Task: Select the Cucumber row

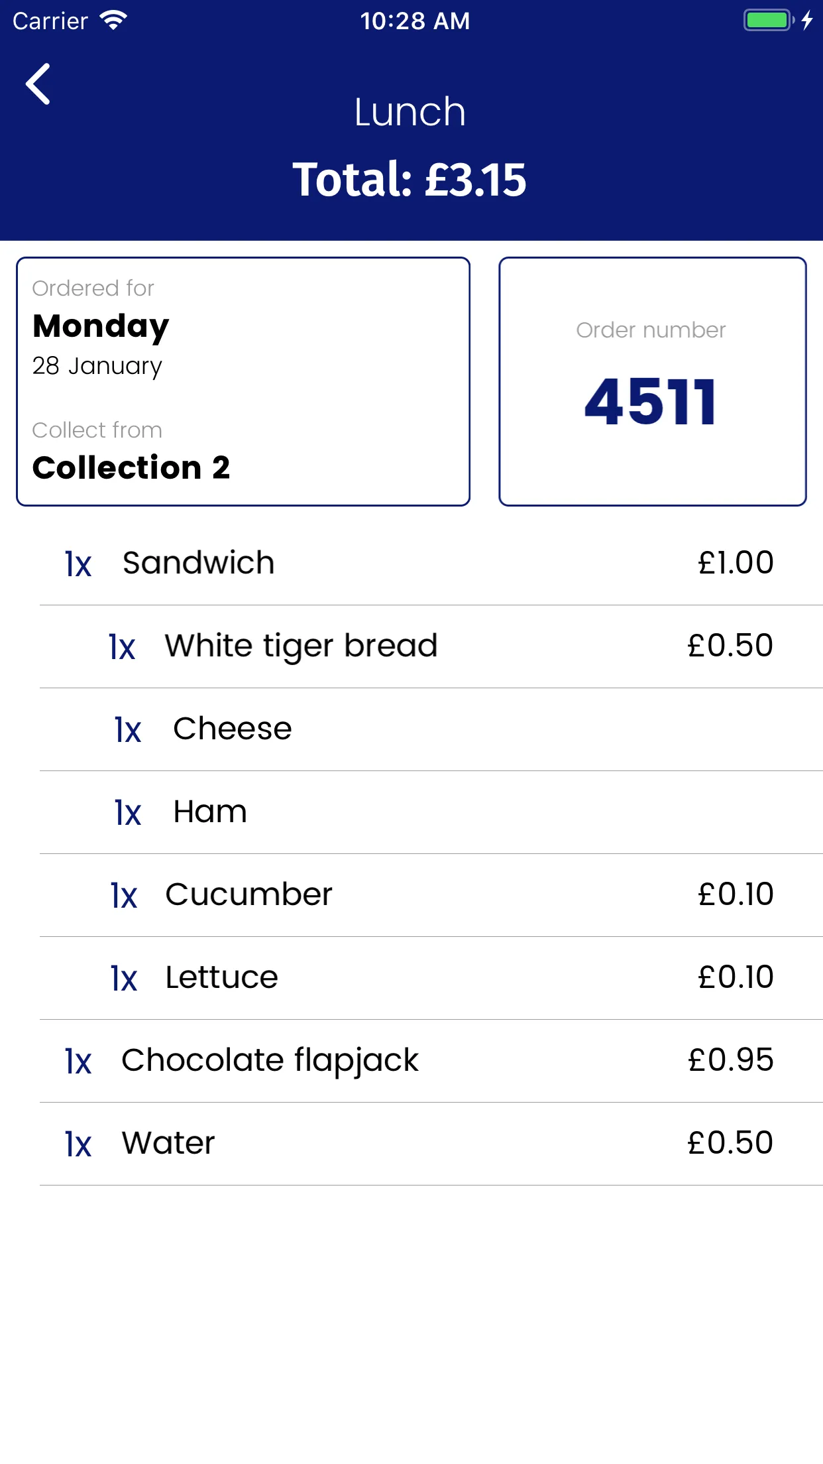Action: click(431, 895)
